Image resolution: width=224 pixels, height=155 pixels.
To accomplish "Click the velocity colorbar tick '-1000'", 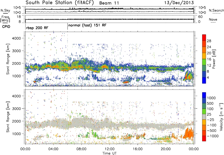I will (213, 136).
